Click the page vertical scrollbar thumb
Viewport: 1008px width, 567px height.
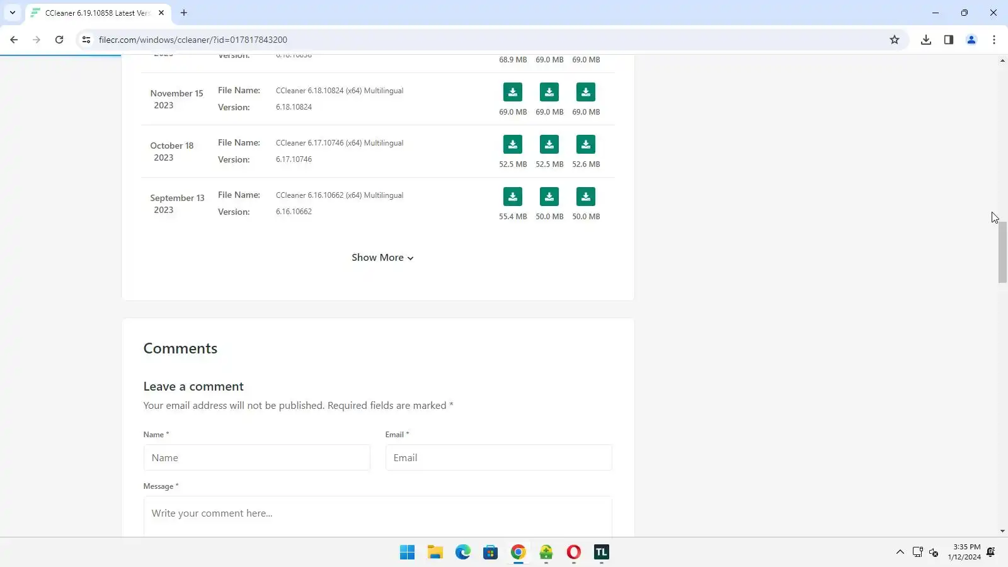[x=1002, y=252]
